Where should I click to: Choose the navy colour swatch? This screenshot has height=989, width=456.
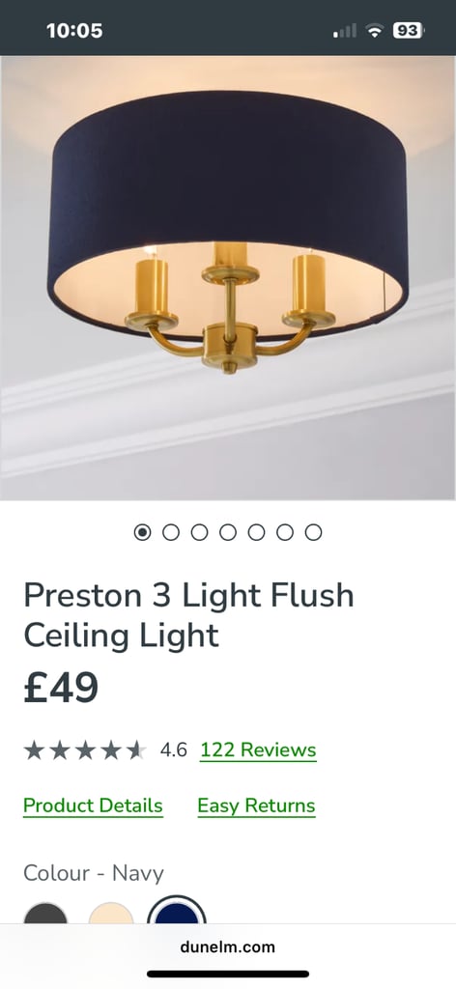pyautogui.click(x=177, y=910)
